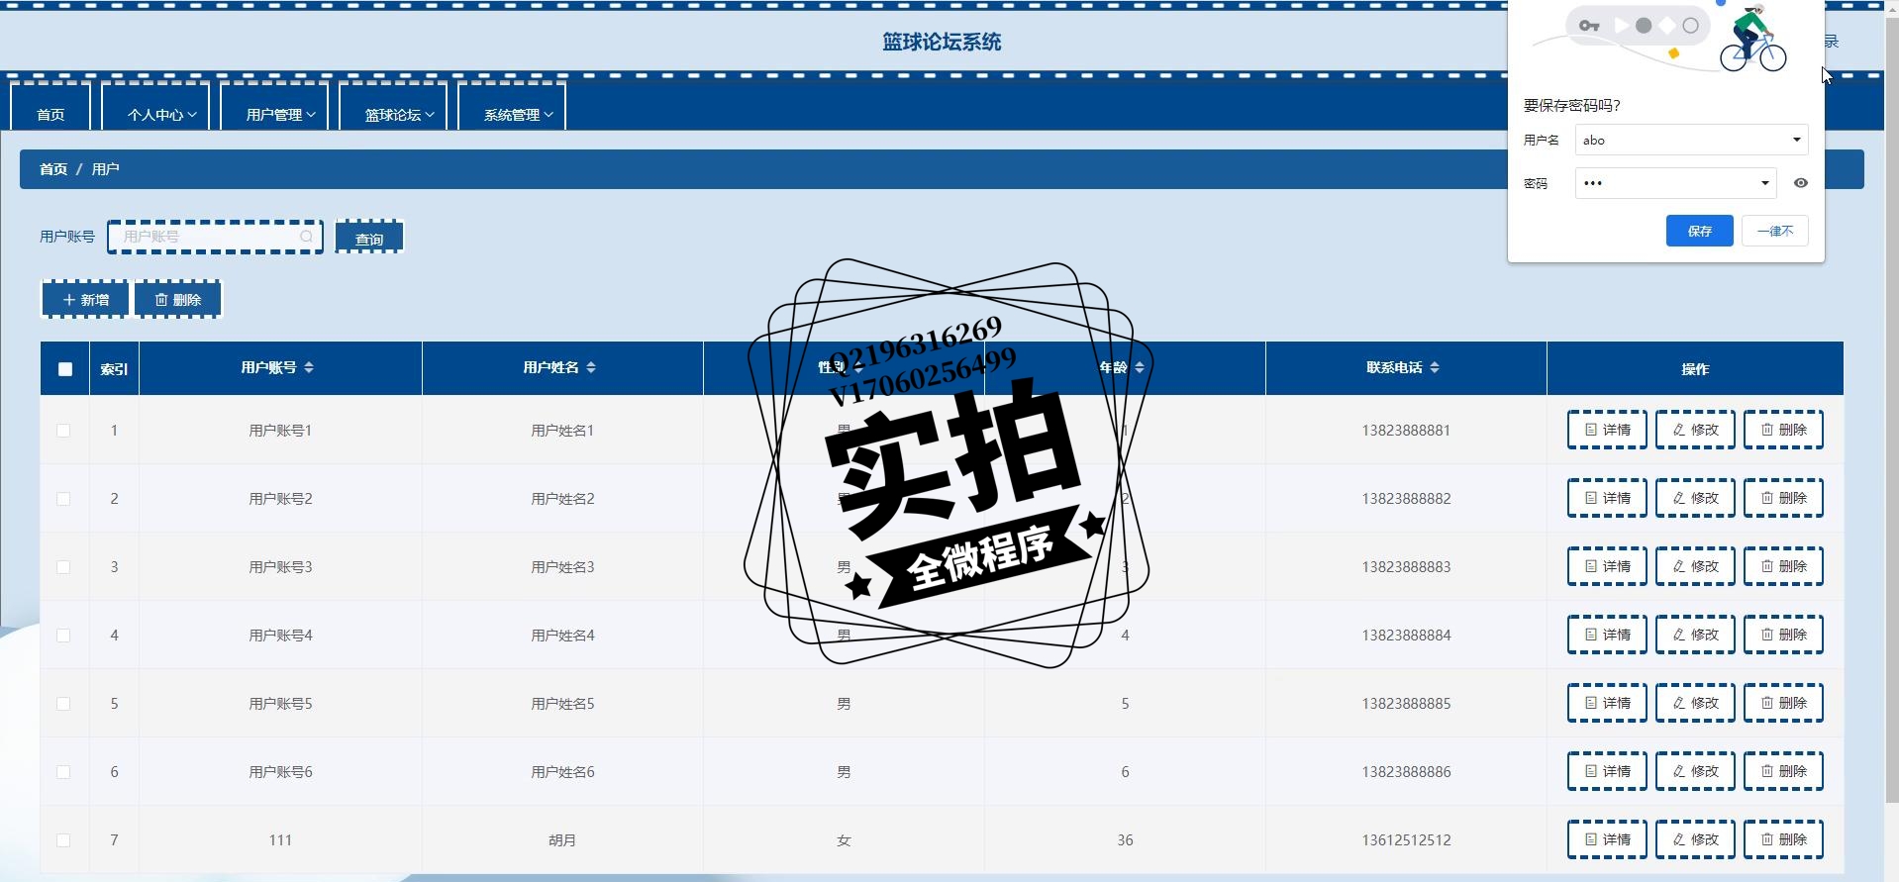Viewport: 1899px width, 882px height.
Task: Click 修改 for 用户账号4
Action: point(1695,635)
